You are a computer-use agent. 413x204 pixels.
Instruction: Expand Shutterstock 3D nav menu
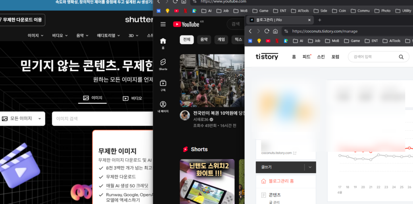point(133,35)
